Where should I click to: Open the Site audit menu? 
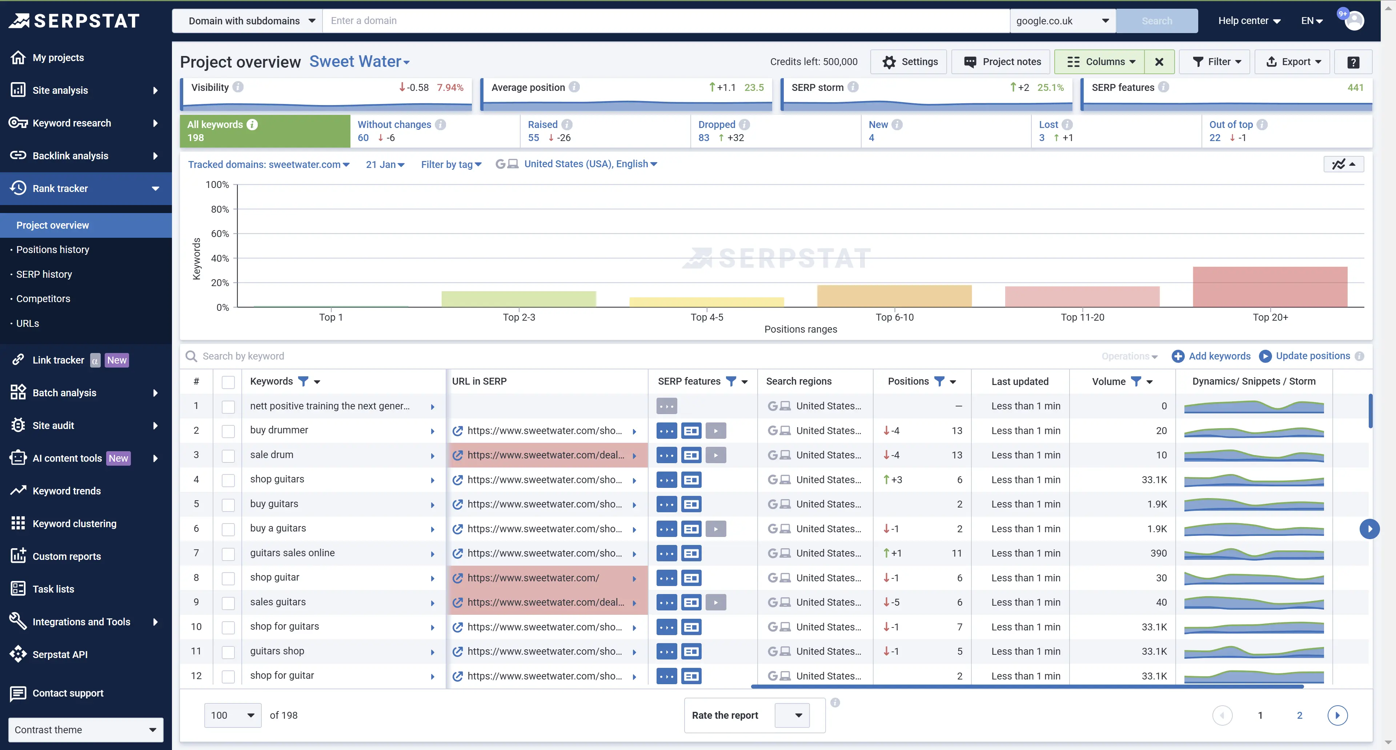(86, 425)
